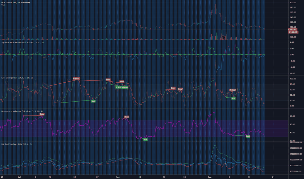Viewport: 304px width, 179px height.
Task: Click the 100000000.00 label on the OBV axis
Action: click(x=296, y=160)
